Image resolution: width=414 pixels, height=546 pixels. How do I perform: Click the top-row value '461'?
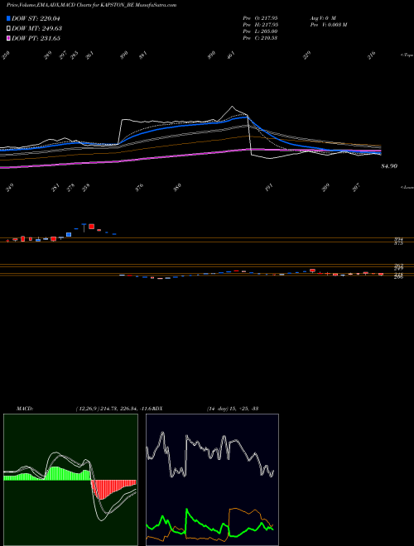pos(231,55)
